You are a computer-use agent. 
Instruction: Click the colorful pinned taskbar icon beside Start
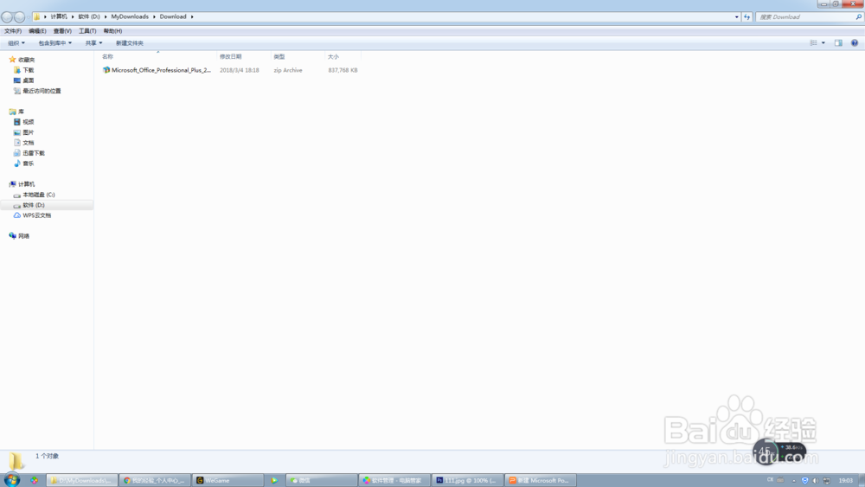[35, 480]
